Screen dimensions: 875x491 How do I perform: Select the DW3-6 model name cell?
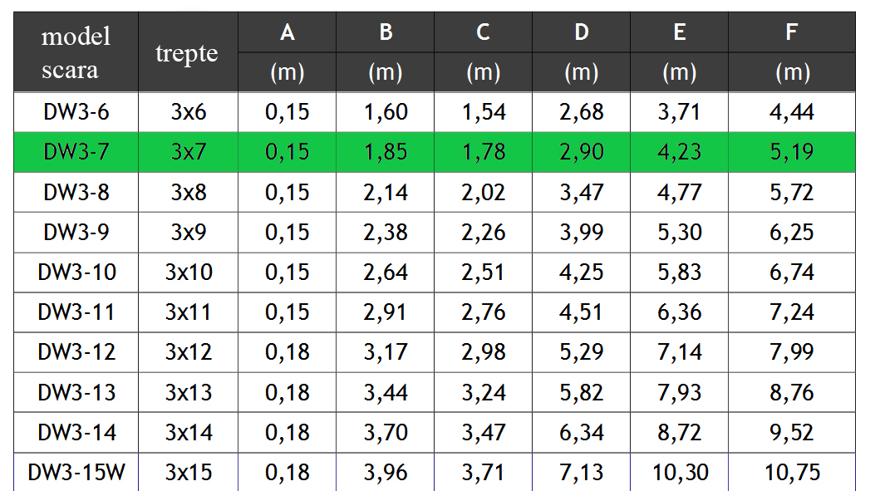[x=76, y=111]
